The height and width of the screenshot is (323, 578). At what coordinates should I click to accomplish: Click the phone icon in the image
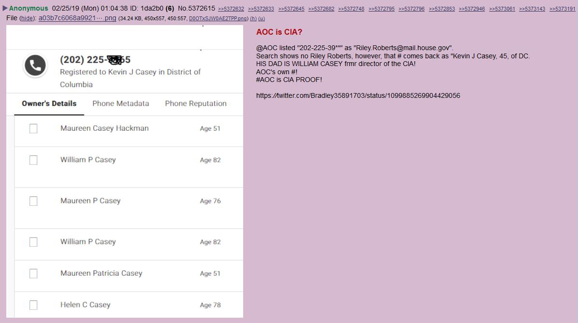pyautogui.click(x=35, y=66)
